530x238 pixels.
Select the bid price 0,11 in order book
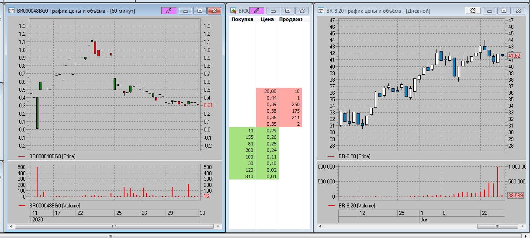coord(267,157)
